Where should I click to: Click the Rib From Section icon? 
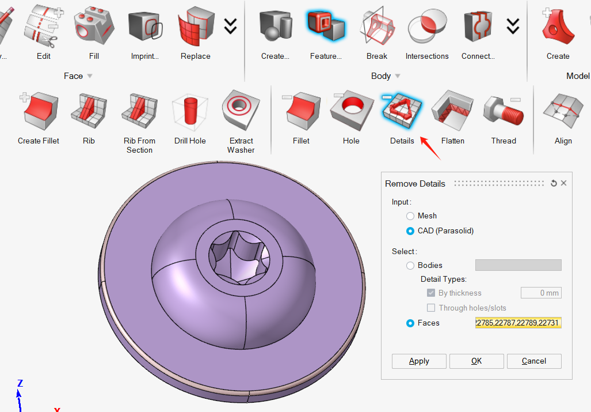click(139, 111)
